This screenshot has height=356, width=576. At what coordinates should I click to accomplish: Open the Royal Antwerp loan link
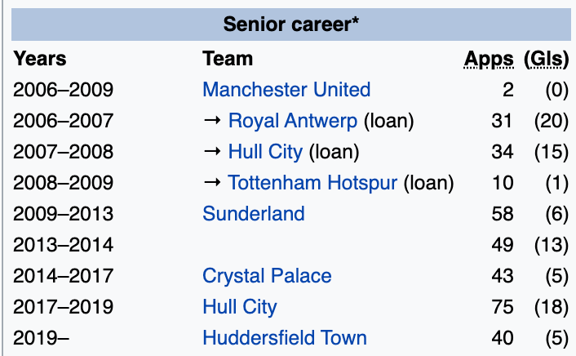coord(293,121)
